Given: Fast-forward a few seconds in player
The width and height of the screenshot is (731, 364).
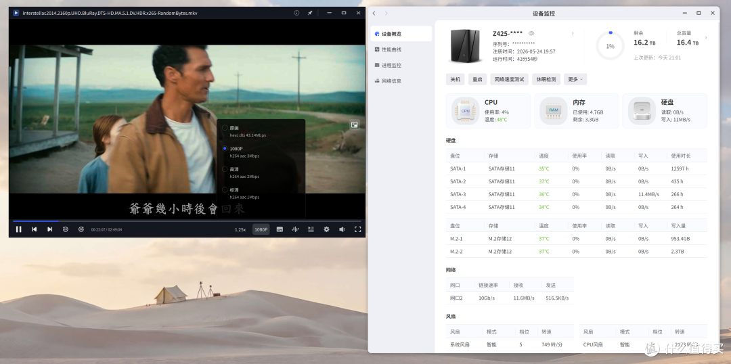Looking at the screenshot, I should click(x=81, y=229).
